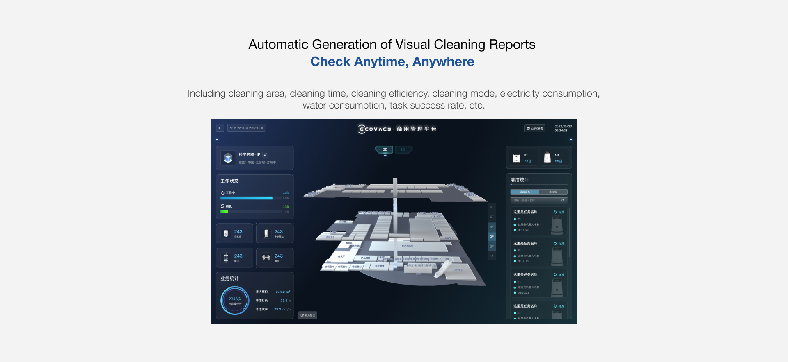
Task: Show the 未完成 incomplete tasks tab
Action: tap(553, 192)
